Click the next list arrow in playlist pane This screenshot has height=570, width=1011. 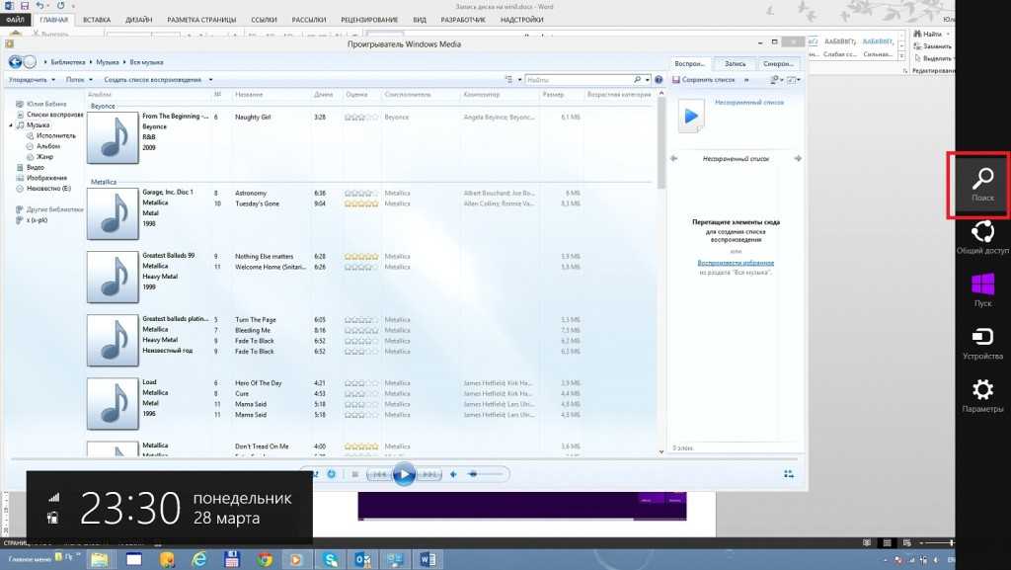pyautogui.click(x=798, y=158)
